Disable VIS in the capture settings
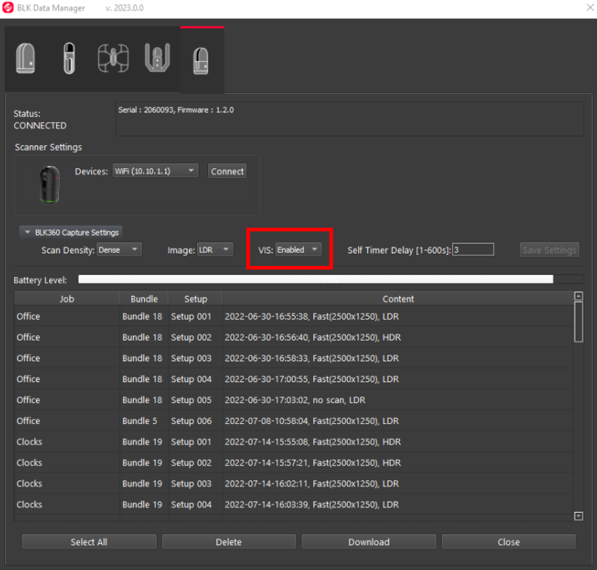597x570 pixels. [x=297, y=249]
